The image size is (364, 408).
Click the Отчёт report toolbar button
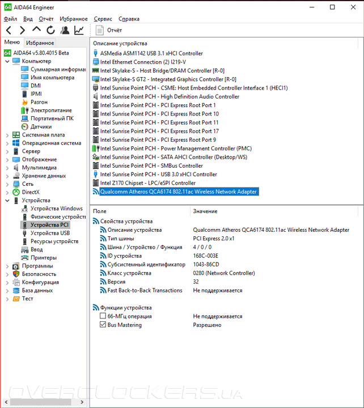click(108, 30)
